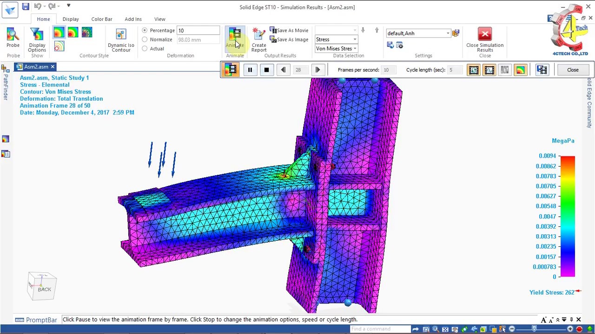Step to previous animation frame
Viewport: 595px width, 334px height.
tap(283, 70)
